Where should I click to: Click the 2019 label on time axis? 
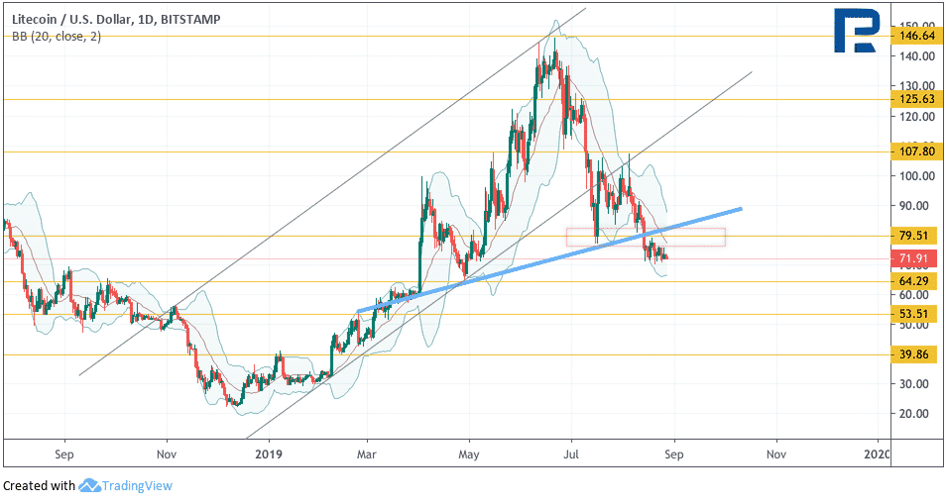coord(269,454)
